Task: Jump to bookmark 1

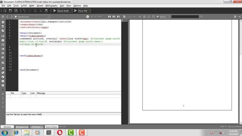Action: tap(109, 17)
